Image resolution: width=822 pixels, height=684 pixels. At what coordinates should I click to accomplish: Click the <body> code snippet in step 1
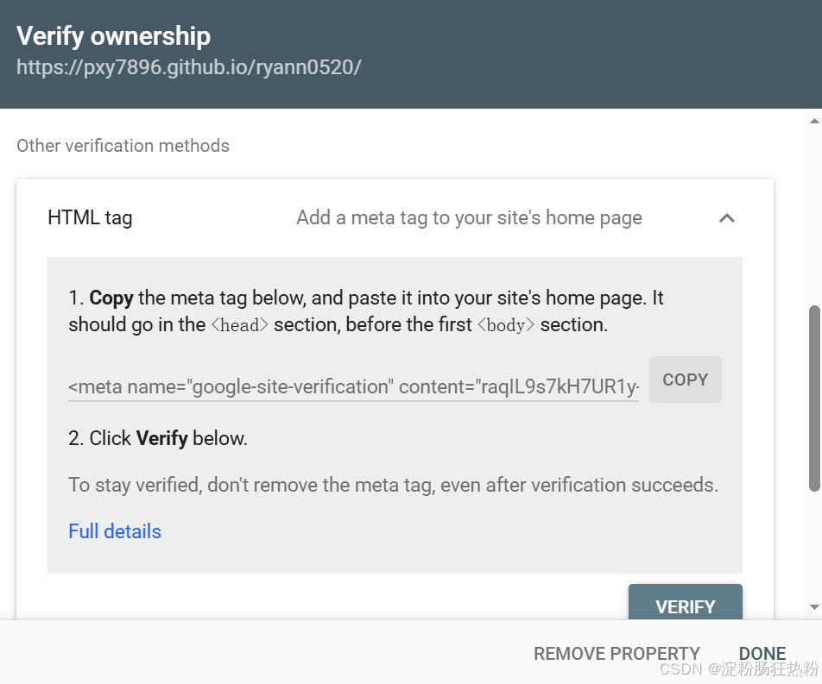(x=506, y=325)
